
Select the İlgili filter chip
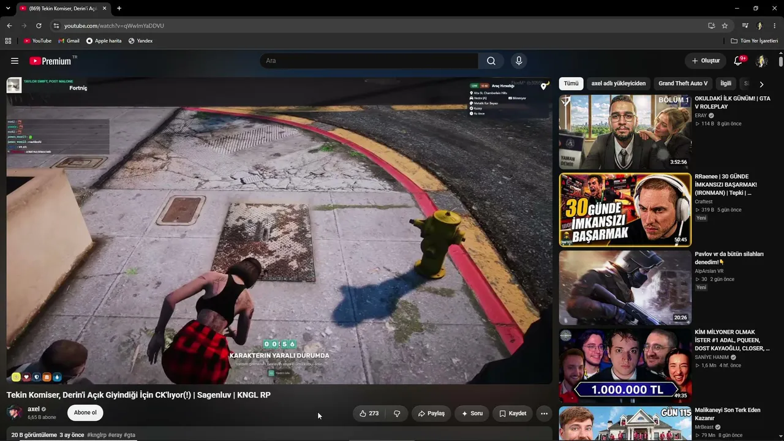[726, 83]
